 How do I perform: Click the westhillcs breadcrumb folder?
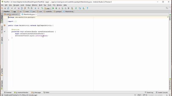point(48,11)
